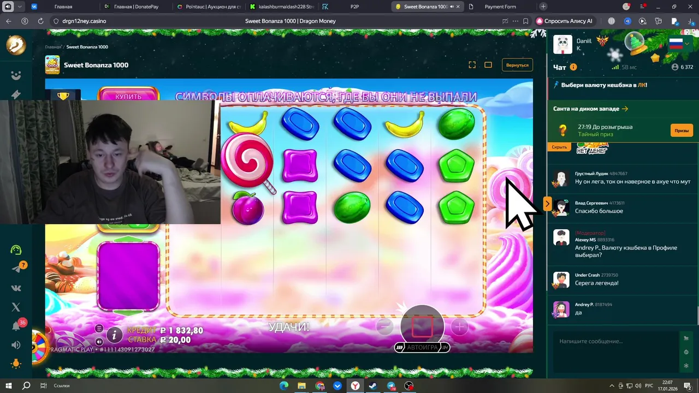
Task: Click address bar drgn12ney.casino
Action: click(84, 21)
